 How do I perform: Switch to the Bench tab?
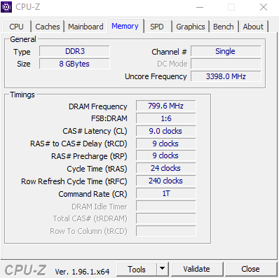click(224, 27)
